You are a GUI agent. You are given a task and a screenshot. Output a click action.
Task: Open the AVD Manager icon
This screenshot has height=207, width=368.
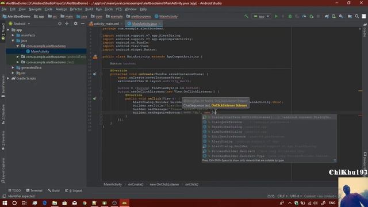pyautogui.click(x=333, y=16)
